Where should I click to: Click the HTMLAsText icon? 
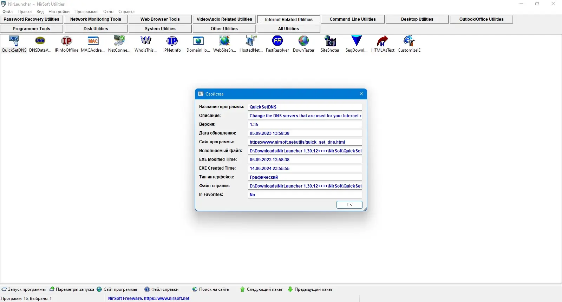pyautogui.click(x=383, y=41)
